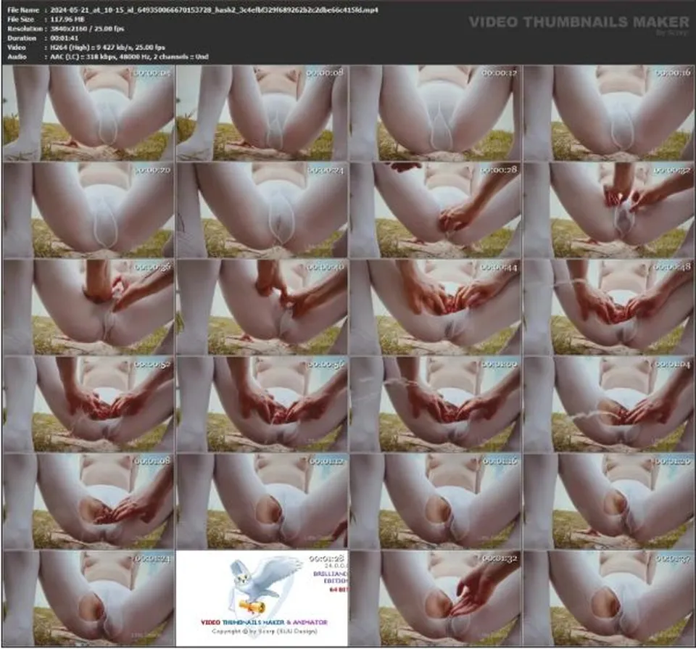Open the frame at timestamp 00:00:12
Screen dimensions: 696x649
pos(436,113)
